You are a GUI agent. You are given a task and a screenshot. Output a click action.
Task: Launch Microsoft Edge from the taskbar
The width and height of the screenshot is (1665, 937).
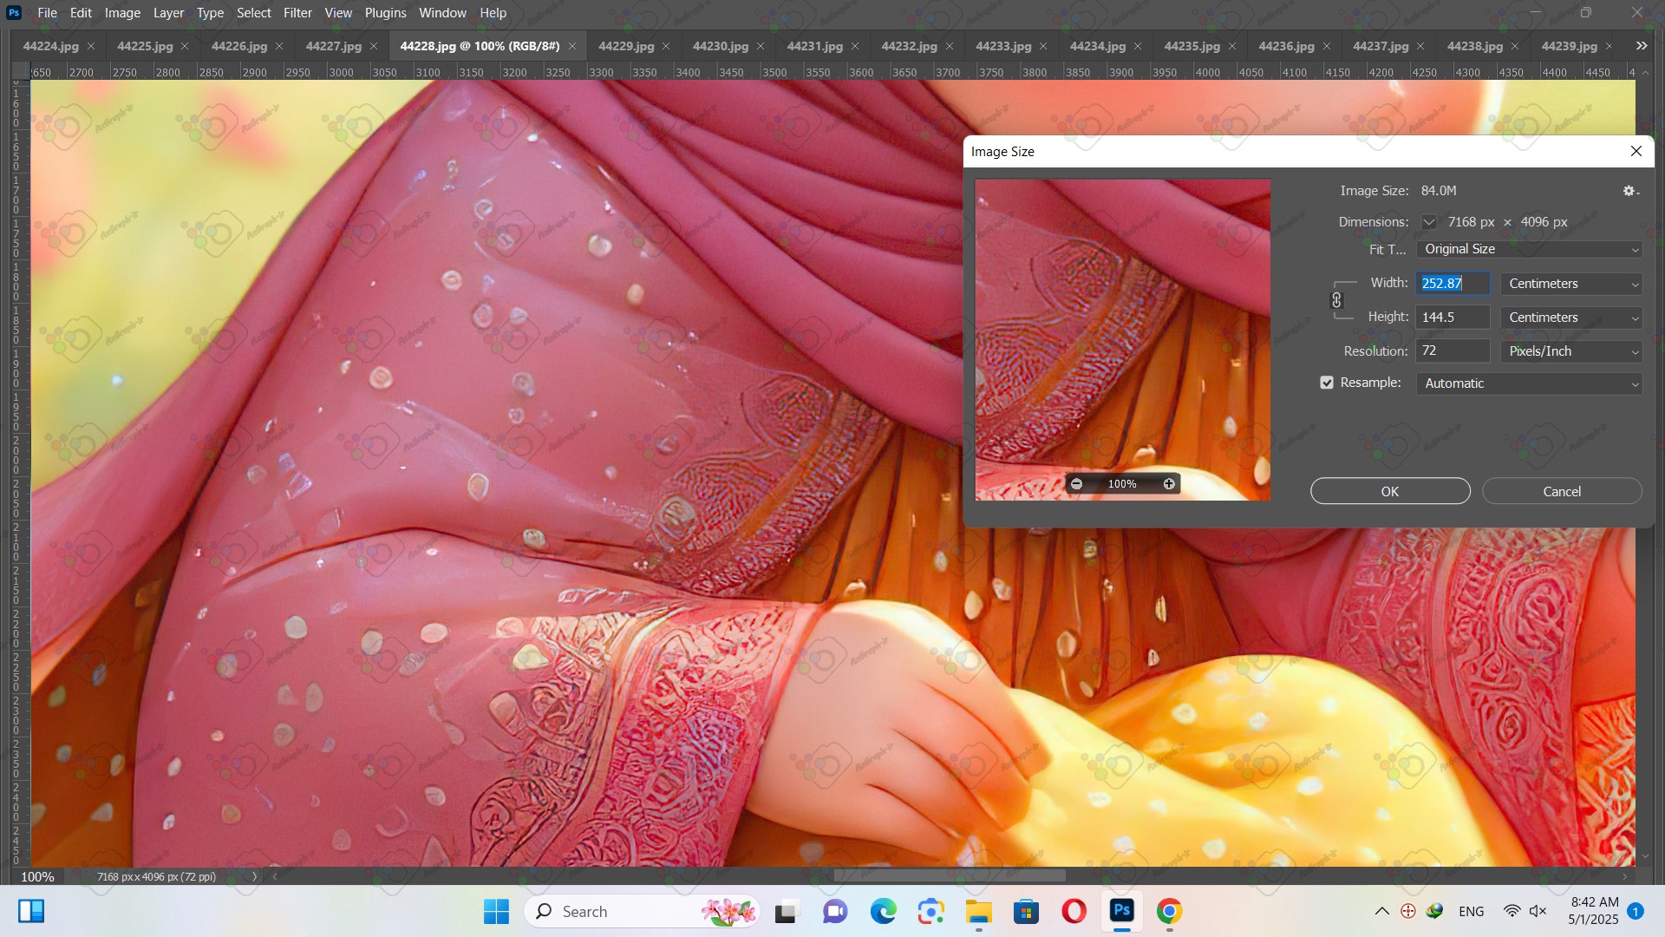tap(884, 911)
